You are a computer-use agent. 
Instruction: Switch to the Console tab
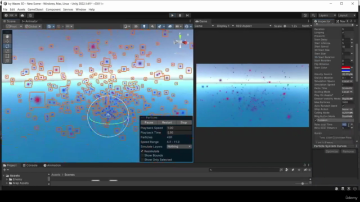point(30,165)
